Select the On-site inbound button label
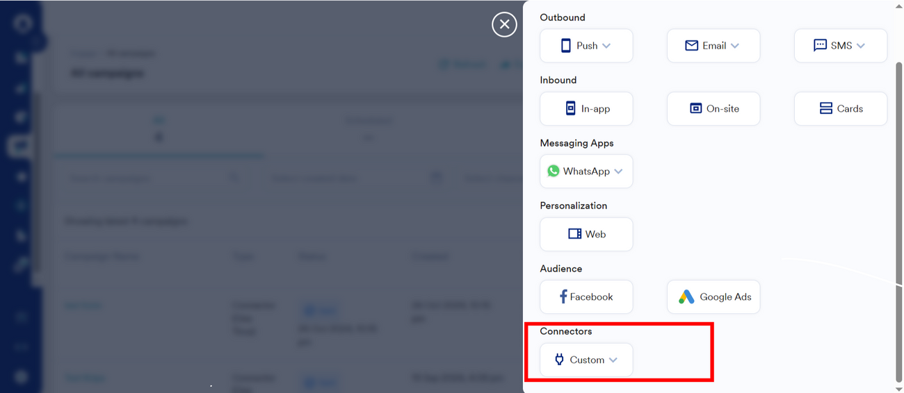This screenshot has width=904, height=393. coord(723,109)
